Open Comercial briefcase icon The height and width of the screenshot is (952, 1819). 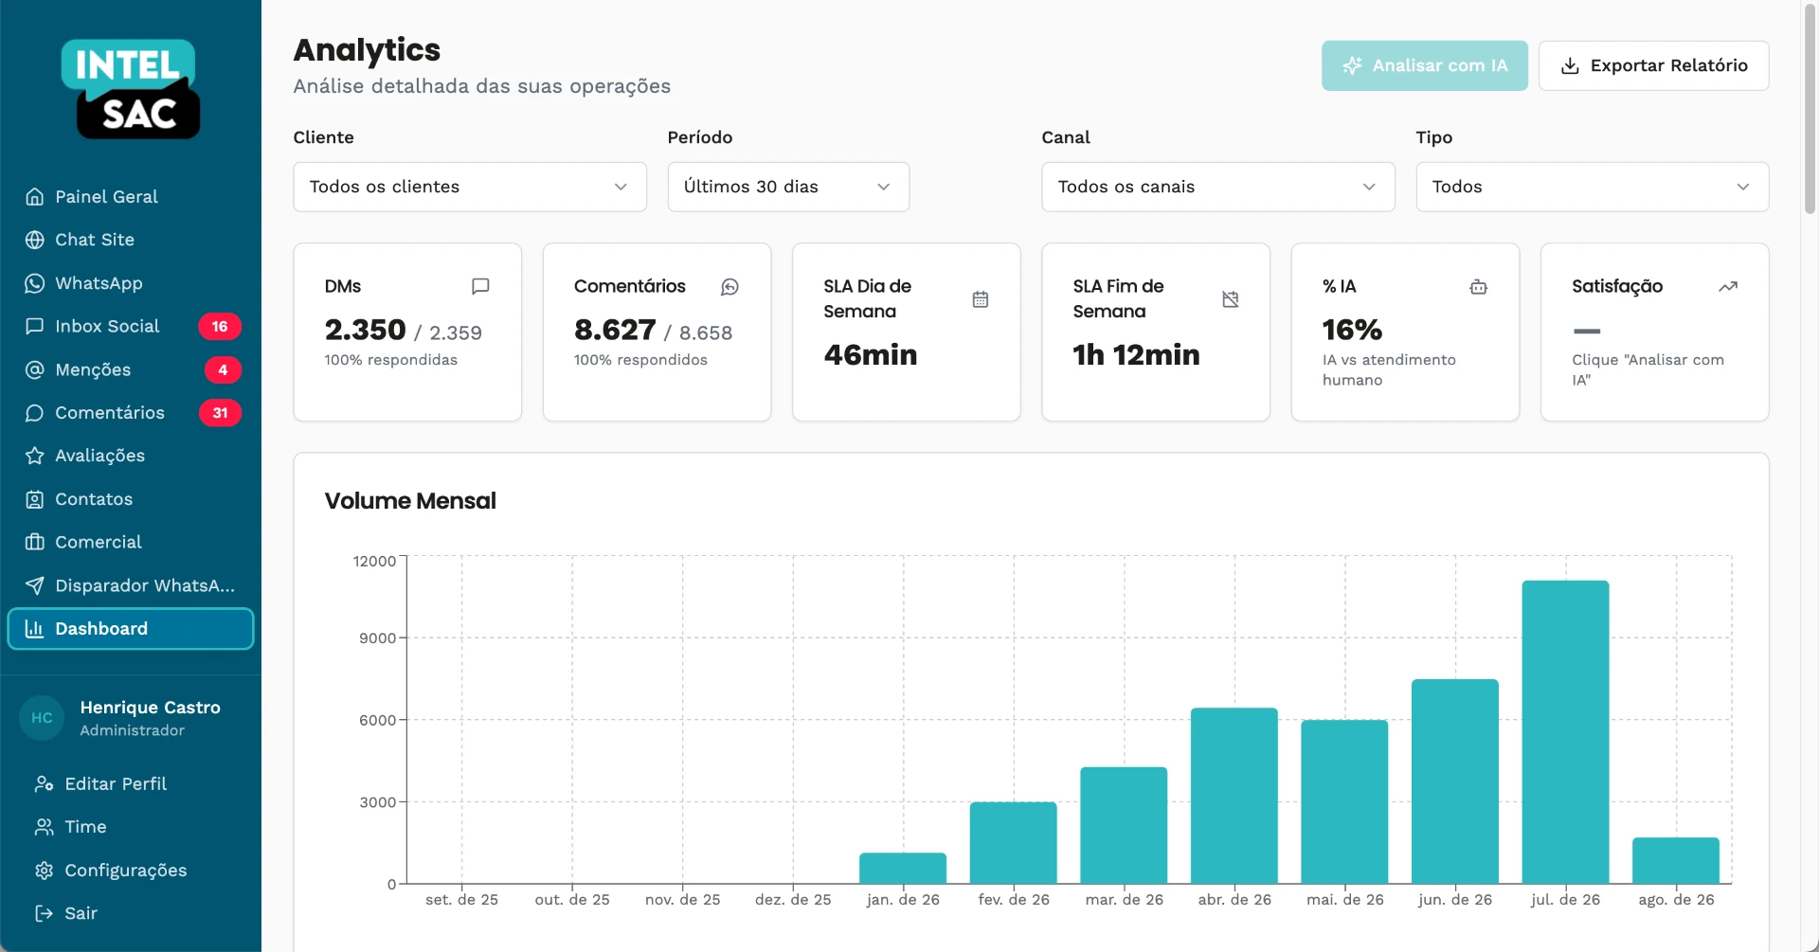pos(35,542)
